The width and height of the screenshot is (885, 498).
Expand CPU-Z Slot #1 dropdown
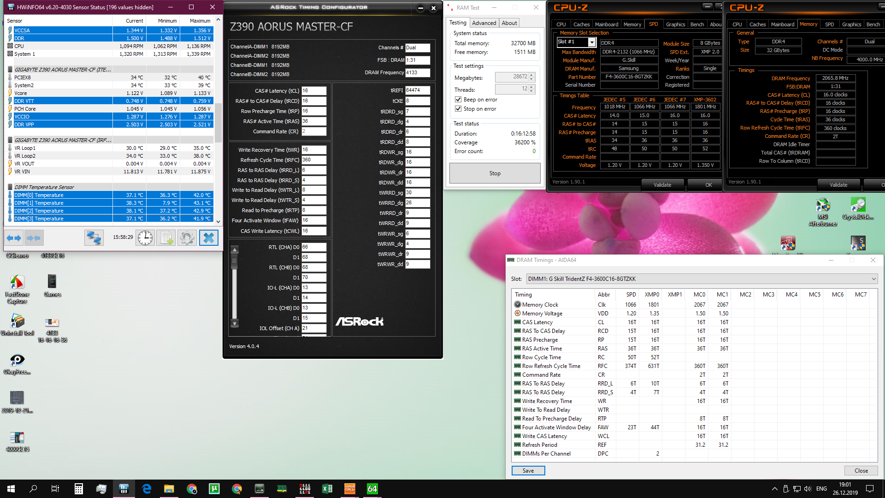coord(592,42)
